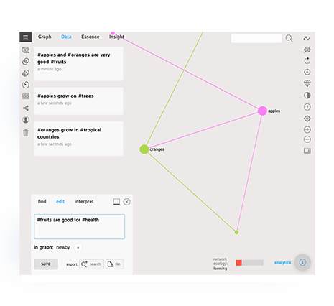Open the hamburger menu icon
Image resolution: width=334 pixels, height=306 pixels.
[x=26, y=37]
